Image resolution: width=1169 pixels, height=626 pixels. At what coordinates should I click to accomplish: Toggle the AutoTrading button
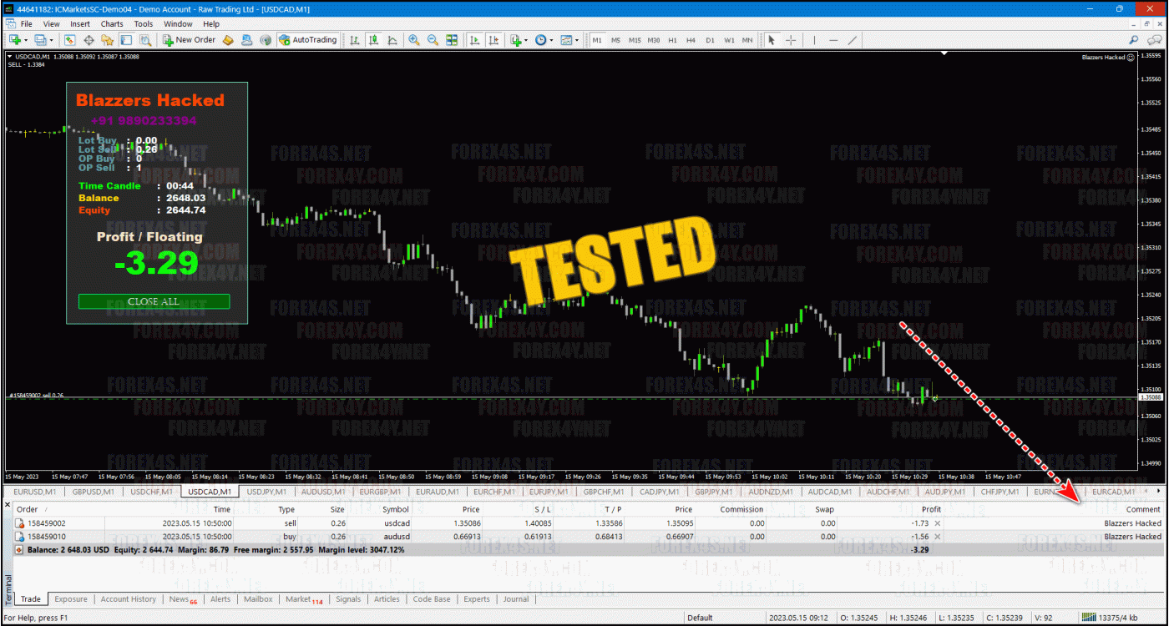click(308, 40)
